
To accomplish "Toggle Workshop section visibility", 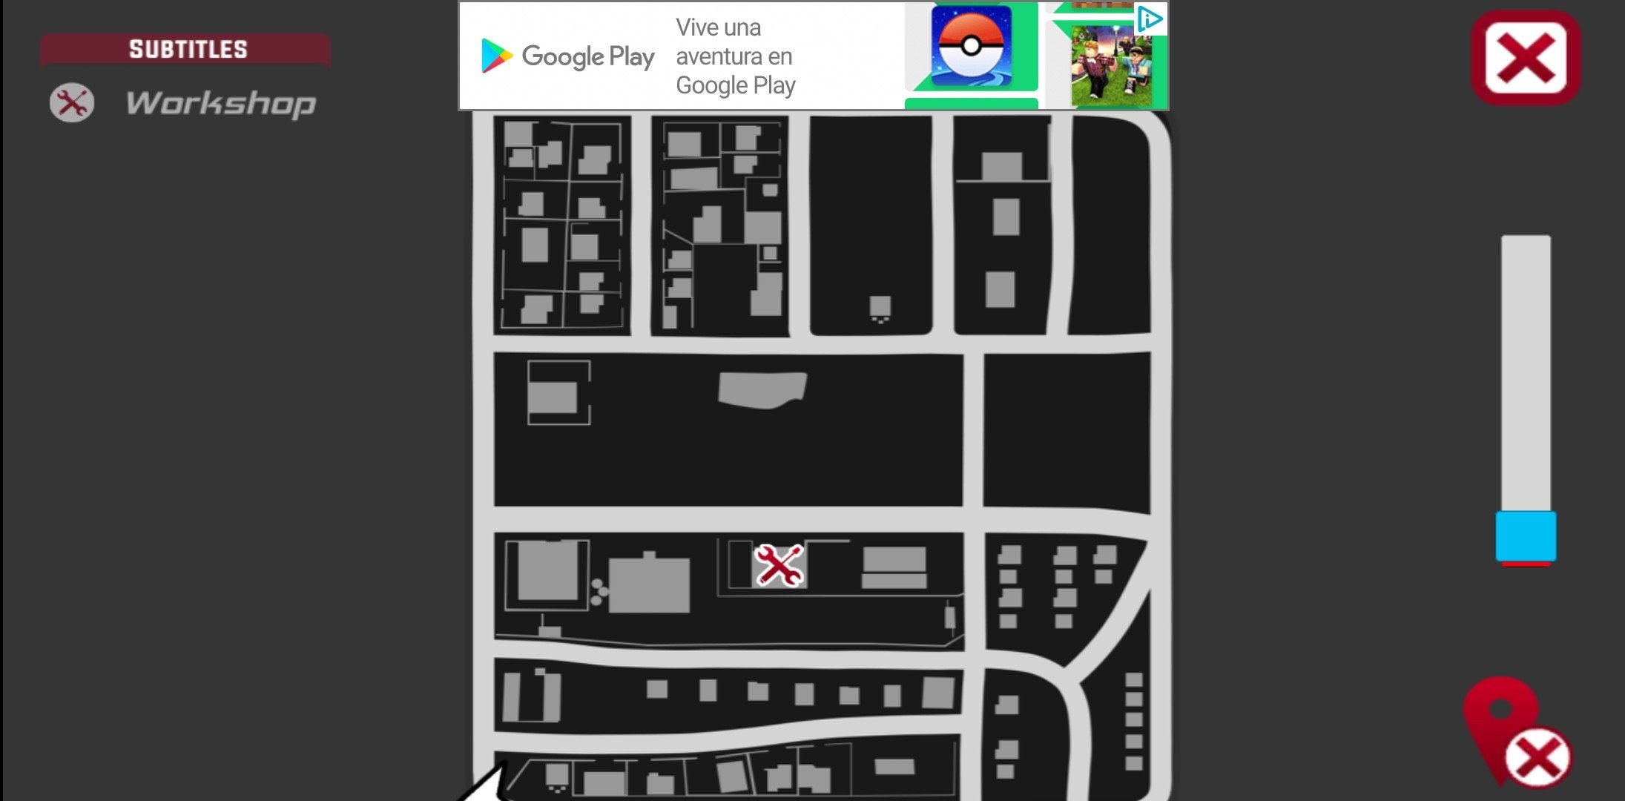I will 71,101.
